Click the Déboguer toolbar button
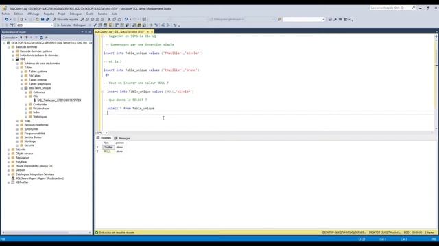The width and height of the screenshot is (439, 246). (80, 25)
